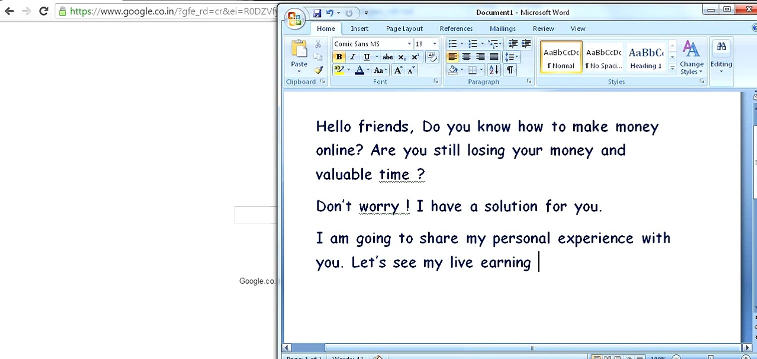Apply paragraph shading paint bucket

coord(453,70)
